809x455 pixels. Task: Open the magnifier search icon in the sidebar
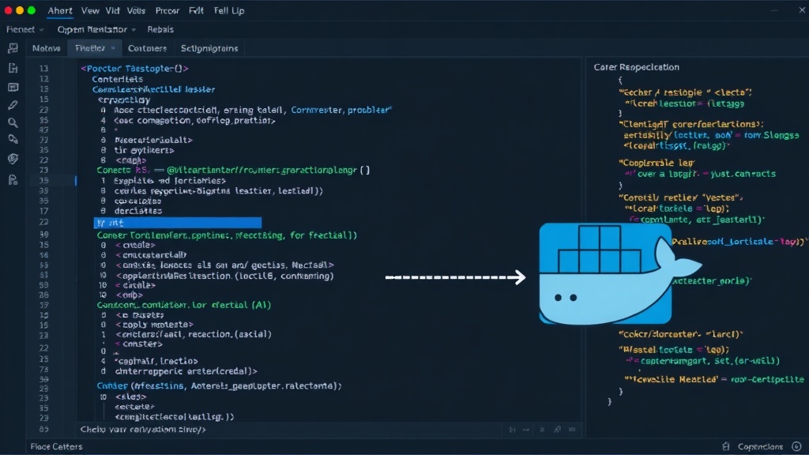(13, 122)
